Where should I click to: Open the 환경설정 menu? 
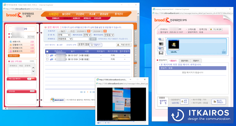104,14
